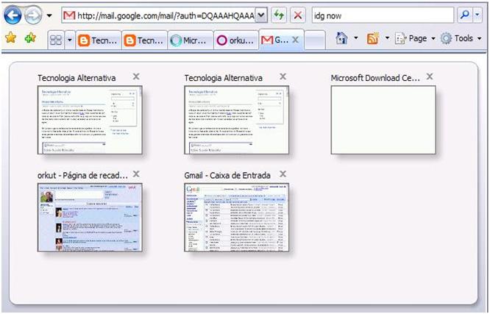Switch to the orku... tab
The image size is (490, 314).
pos(237,40)
